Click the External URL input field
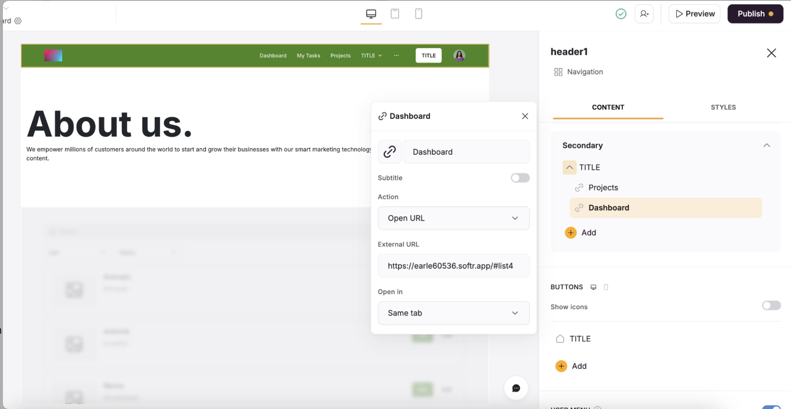 453,266
